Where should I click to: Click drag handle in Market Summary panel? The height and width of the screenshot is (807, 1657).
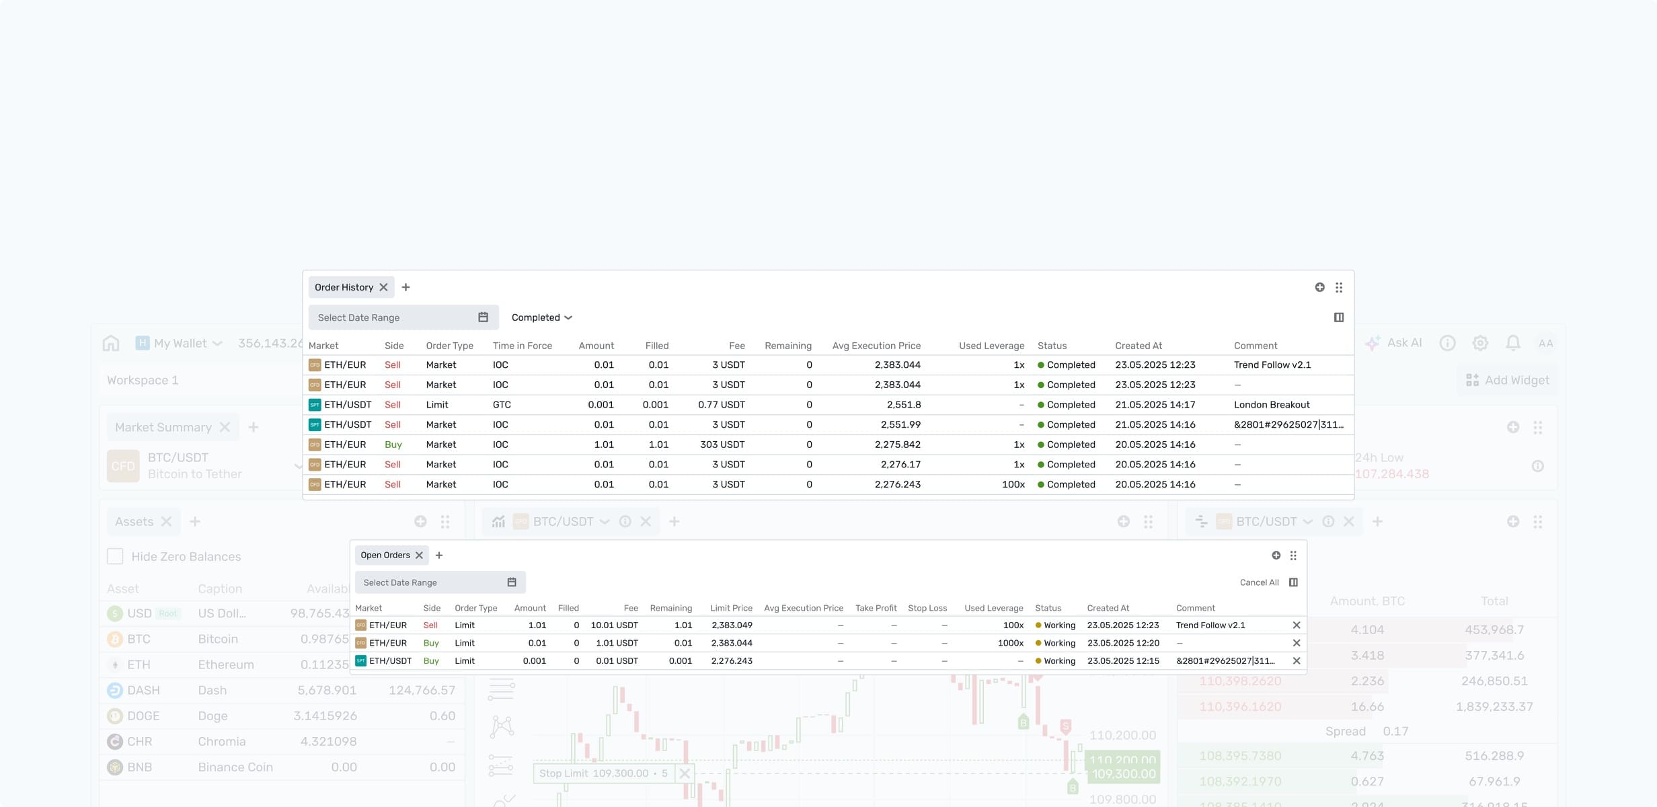(1537, 427)
